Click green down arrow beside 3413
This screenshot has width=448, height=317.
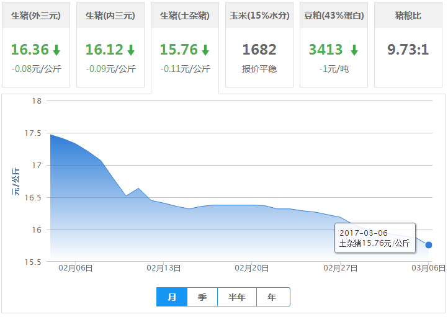[354, 50]
